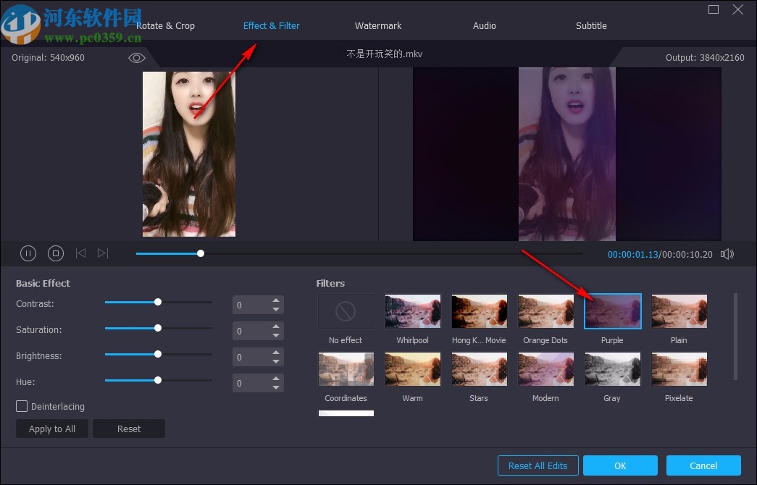Click the Brightness slider handle

158,355
